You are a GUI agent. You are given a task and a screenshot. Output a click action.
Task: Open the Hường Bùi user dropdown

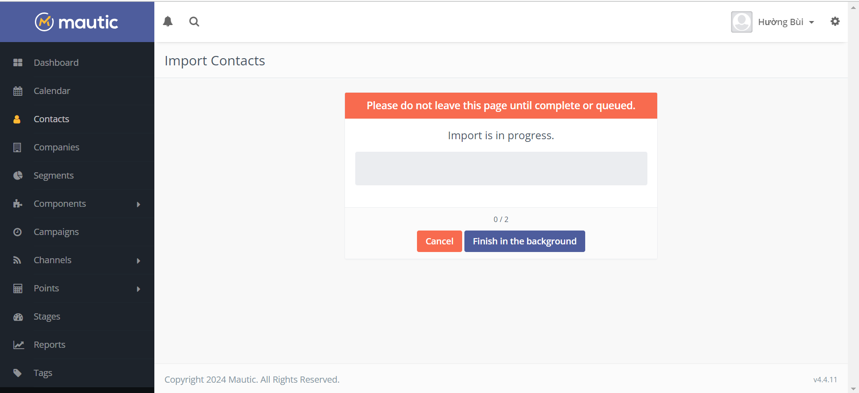click(785, 22)
